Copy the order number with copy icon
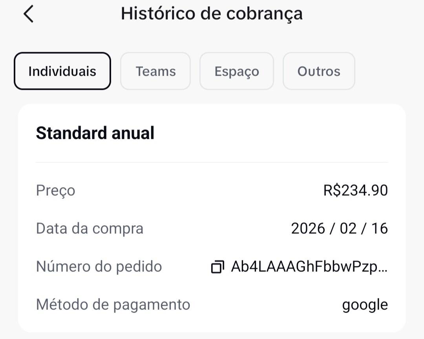The height and width of the screenshot is (339, 424). click(217, 267)
